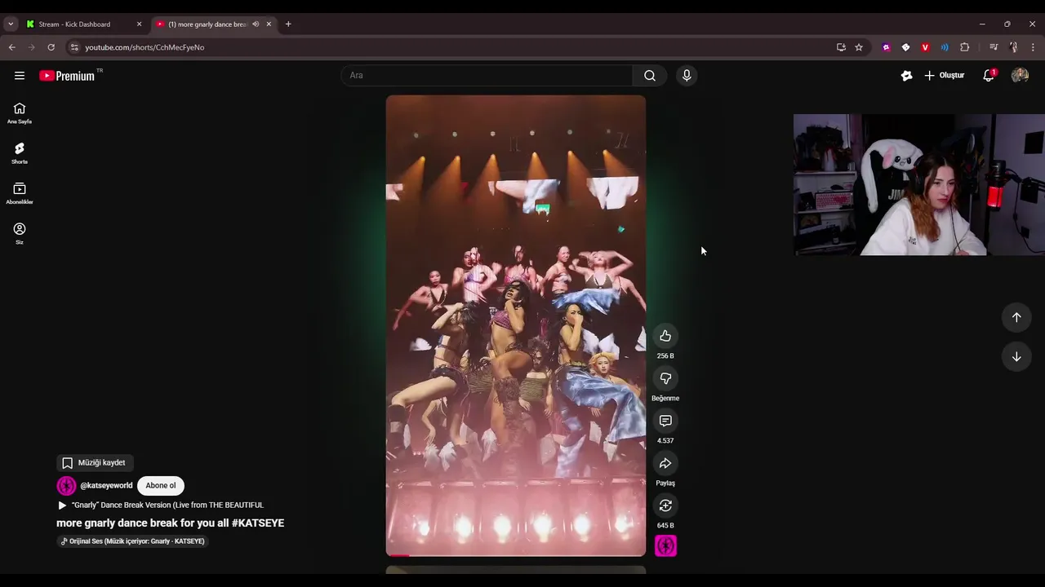Reload the page
This screenshot has width=1045, height=587.
point(51,47)
